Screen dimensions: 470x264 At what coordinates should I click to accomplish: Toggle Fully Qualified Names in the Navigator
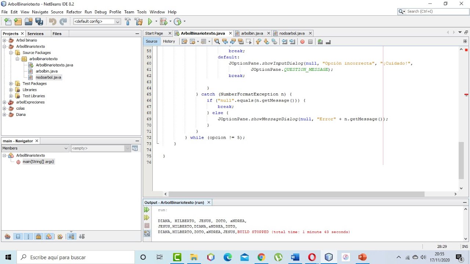(60, 236)
